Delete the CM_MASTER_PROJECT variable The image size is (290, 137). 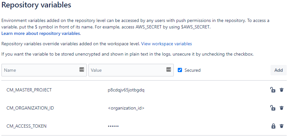coord(282,90)
